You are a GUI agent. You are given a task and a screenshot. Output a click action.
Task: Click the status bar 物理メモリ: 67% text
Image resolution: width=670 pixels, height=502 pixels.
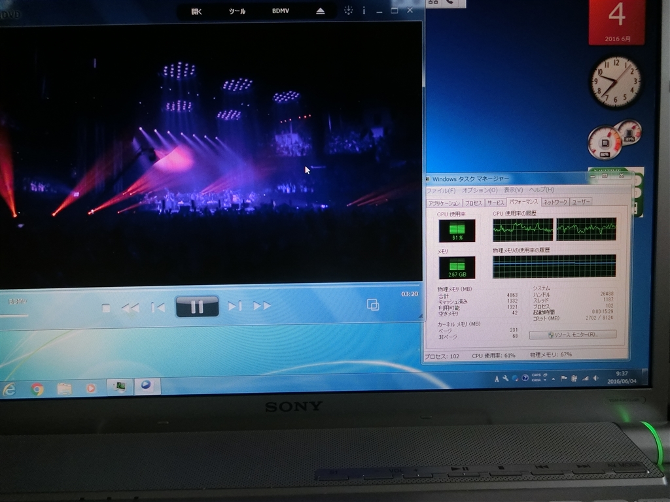click(551, 355)
